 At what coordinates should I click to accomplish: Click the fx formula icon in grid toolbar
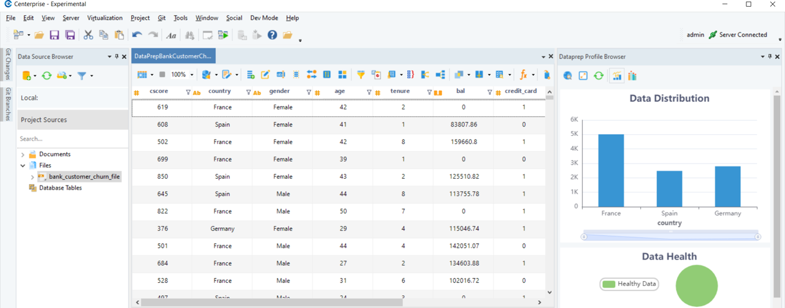click(523, 75)
